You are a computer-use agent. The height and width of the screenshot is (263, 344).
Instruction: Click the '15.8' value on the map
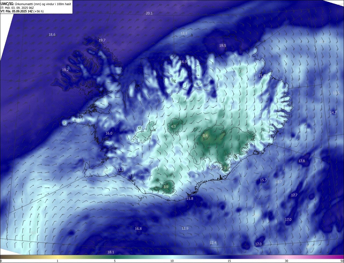190,199
